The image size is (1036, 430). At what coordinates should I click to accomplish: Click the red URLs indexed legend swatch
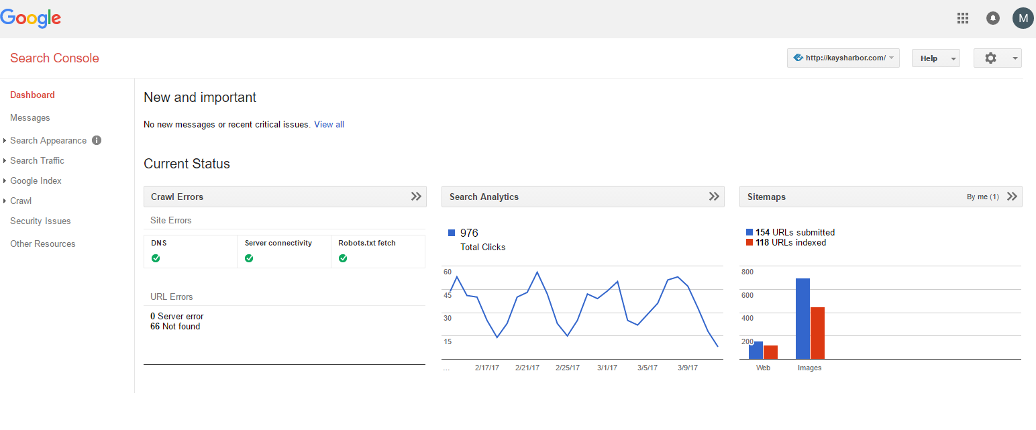[x=749, y=242]
